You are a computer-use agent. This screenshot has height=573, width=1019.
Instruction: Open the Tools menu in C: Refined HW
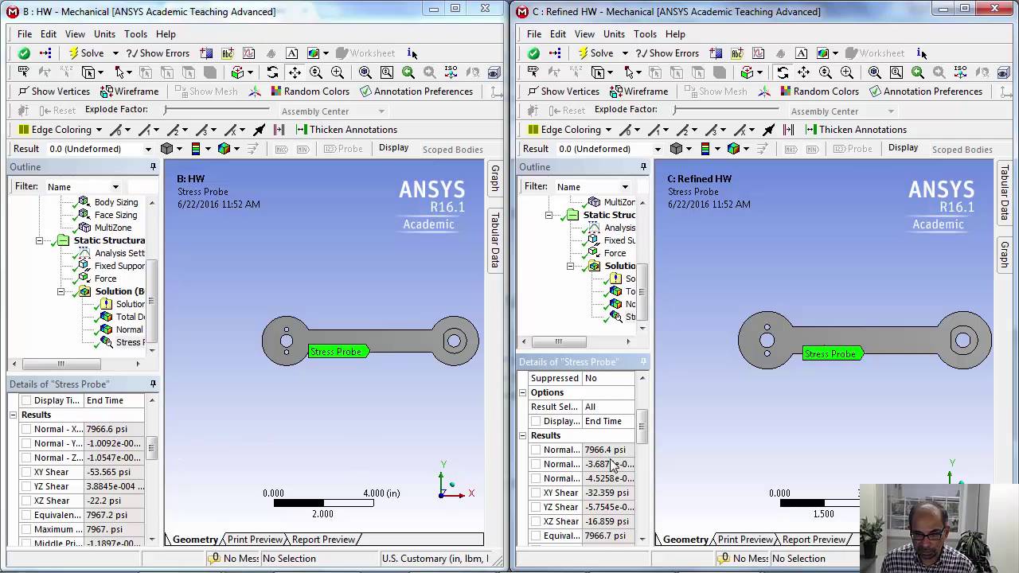coord(645,34)
